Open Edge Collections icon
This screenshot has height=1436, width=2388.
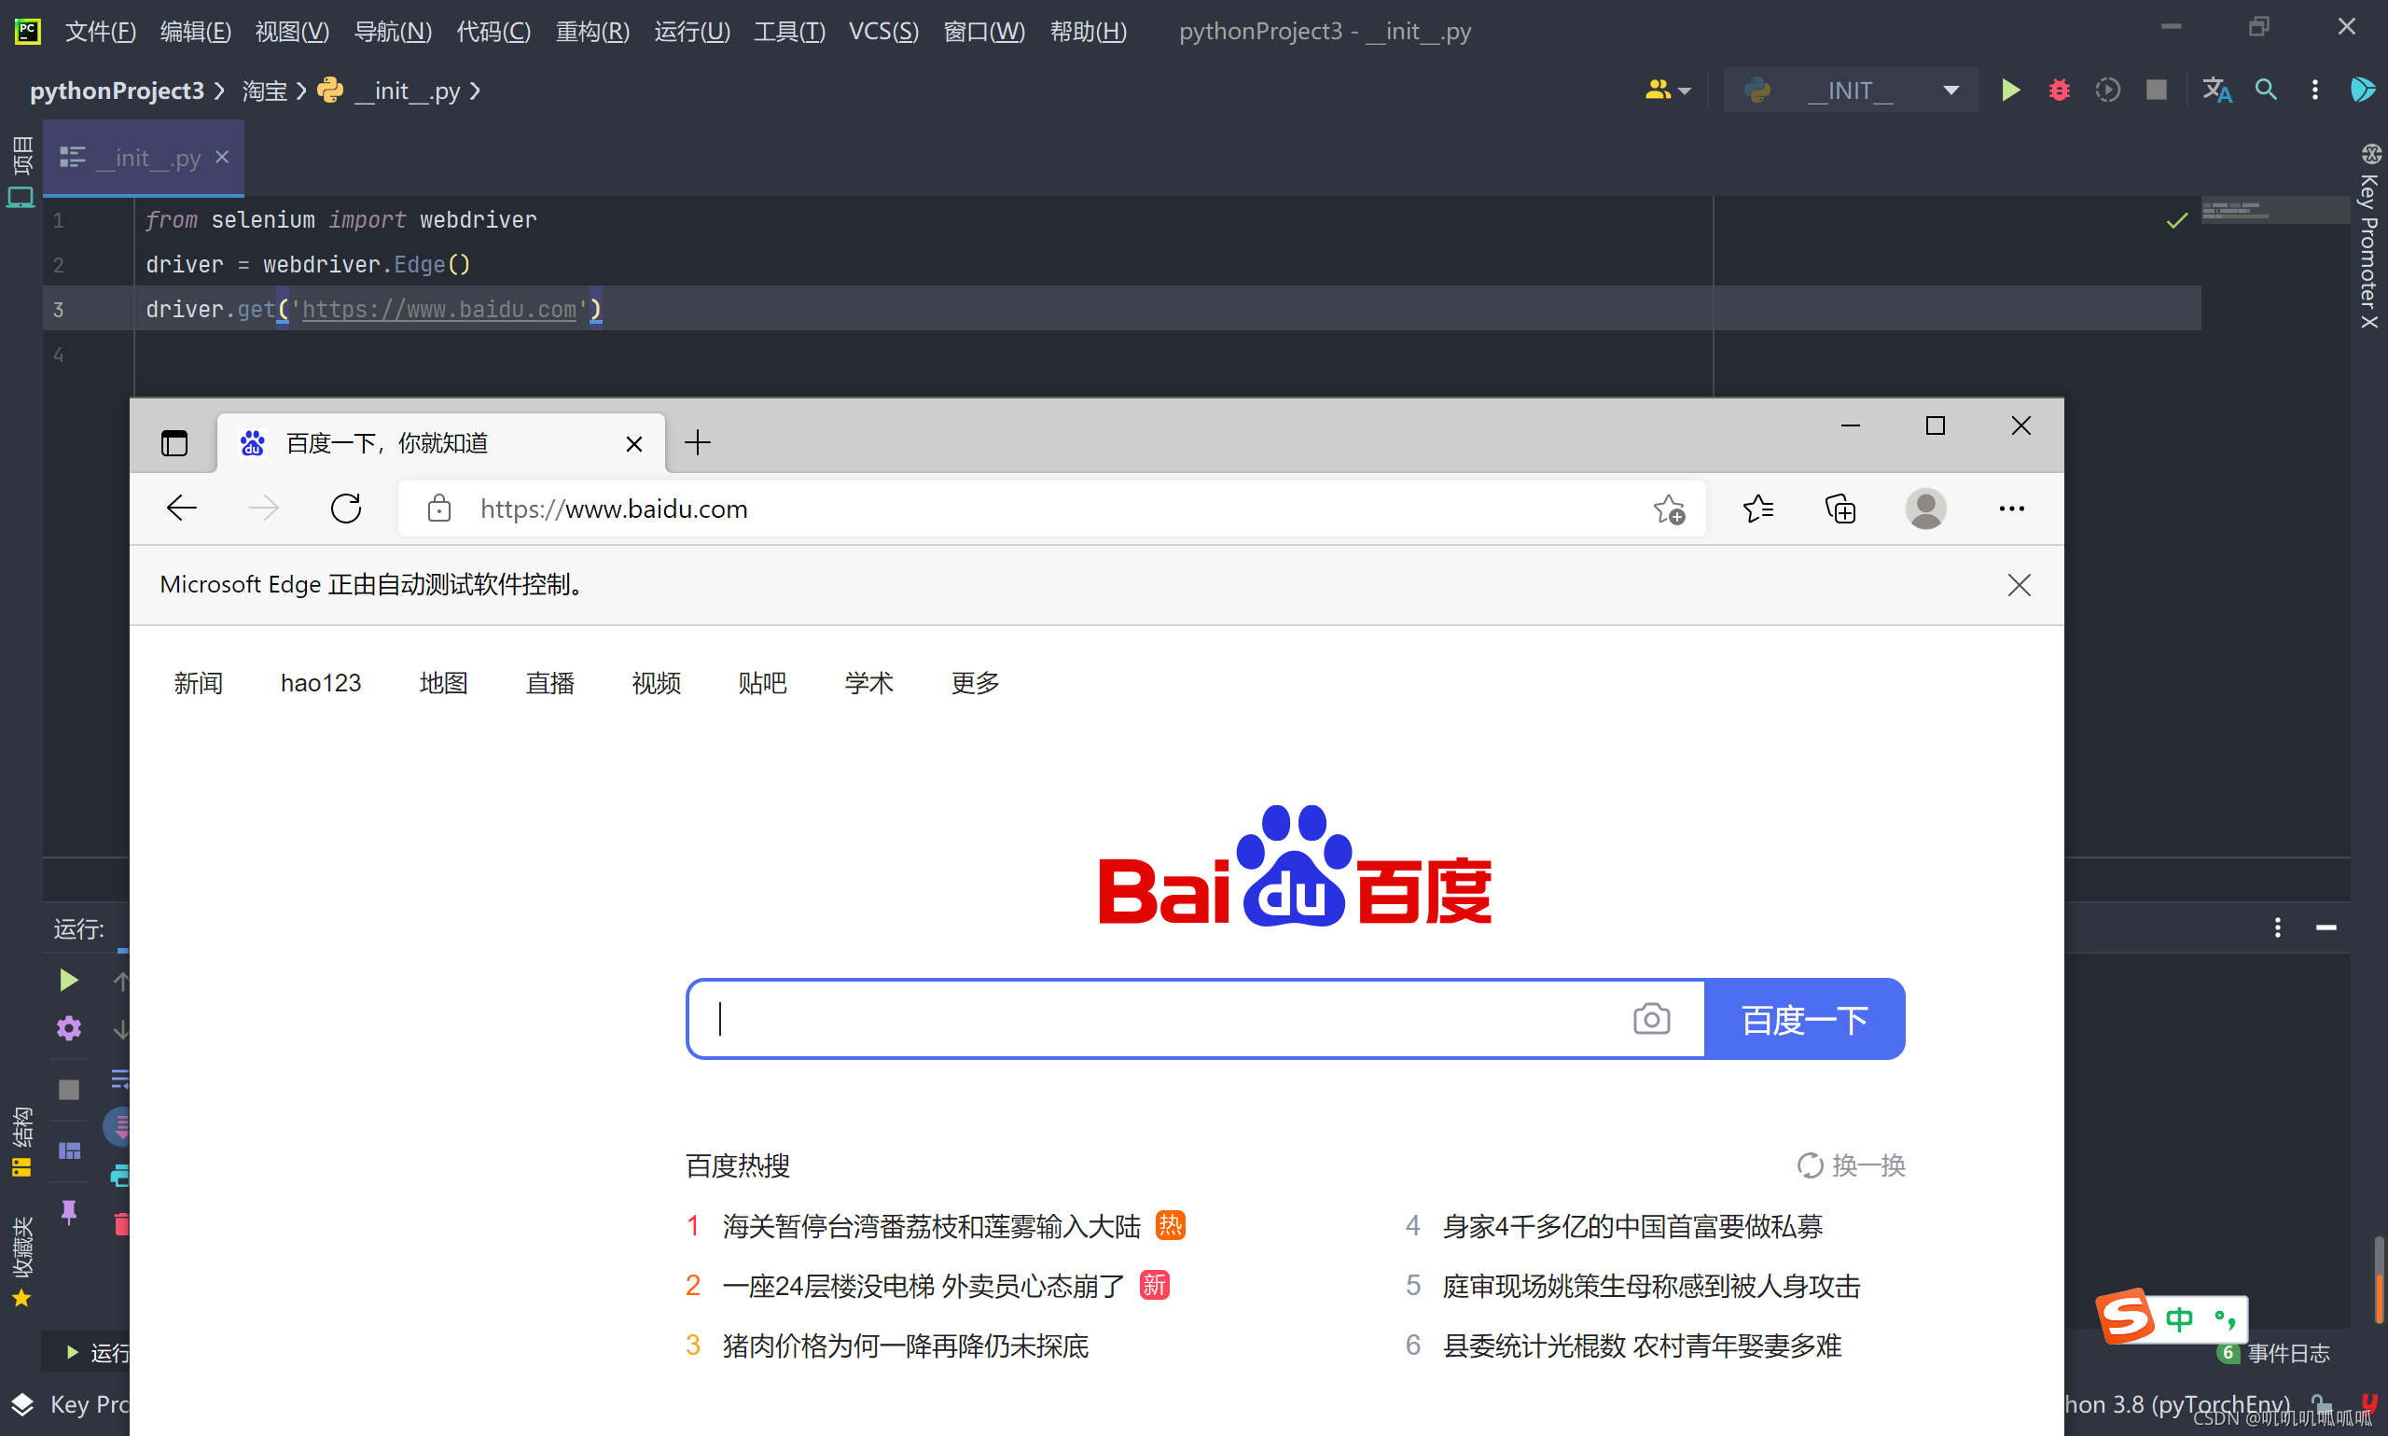tap(1840, 508)
